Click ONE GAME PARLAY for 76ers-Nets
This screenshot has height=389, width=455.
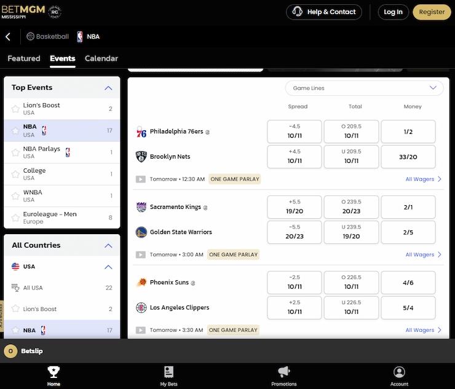point(235,179)
